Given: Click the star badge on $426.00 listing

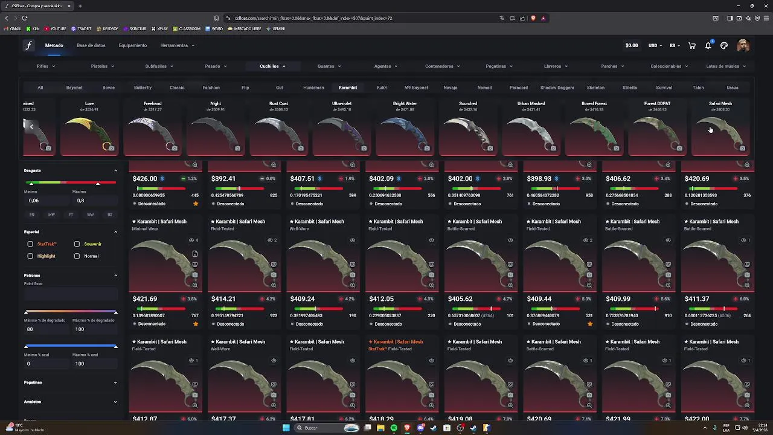Looking at the screenshot, I should (196, 204).
